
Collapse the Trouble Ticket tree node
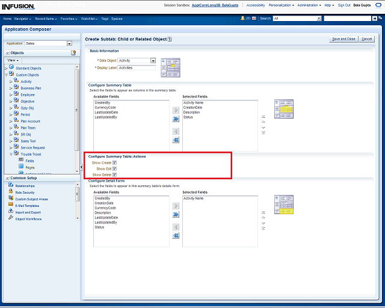click(x=11, y=154)
